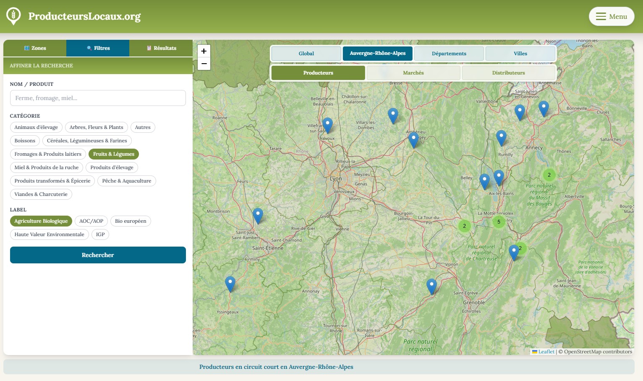
Task: Click map marker near Villefranche-sur-Saône
Action: (x=327, y=125)
